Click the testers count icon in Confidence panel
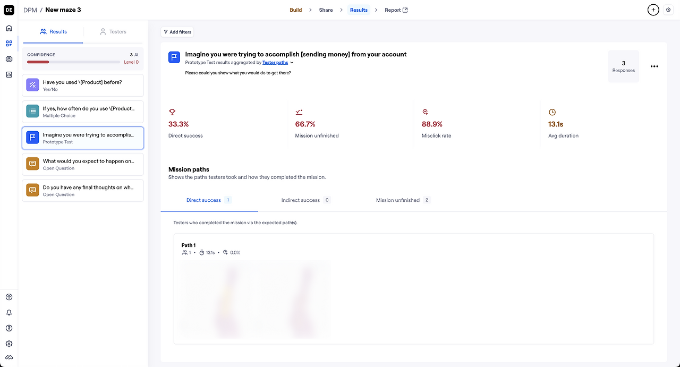Screen dimensions: 680x367 tap(137, 55)
